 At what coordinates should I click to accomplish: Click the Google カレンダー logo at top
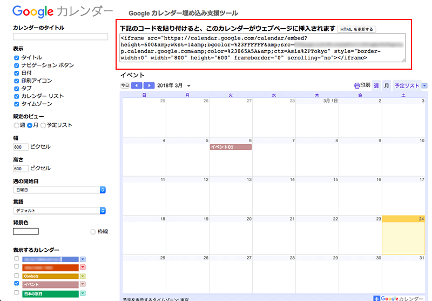63,11
